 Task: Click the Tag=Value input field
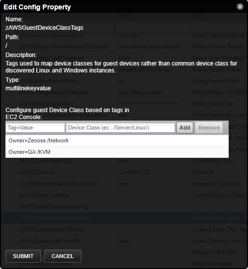pyautogui.click(x=35, y=128)
